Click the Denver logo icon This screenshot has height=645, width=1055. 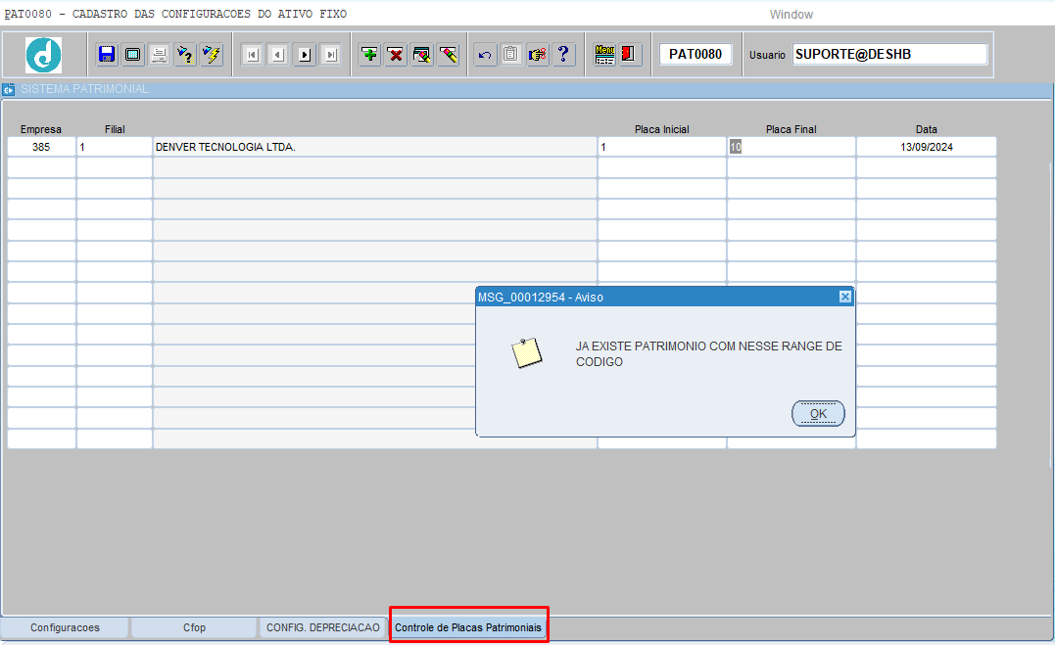pos(44,55)
